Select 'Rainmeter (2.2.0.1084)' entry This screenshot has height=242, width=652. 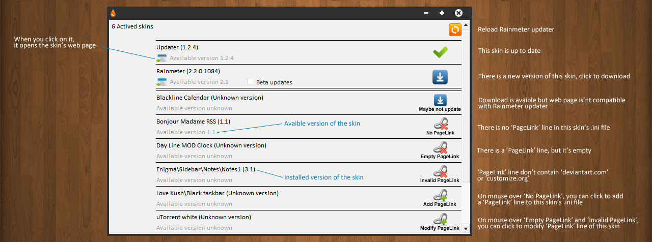tap(188, 71)
